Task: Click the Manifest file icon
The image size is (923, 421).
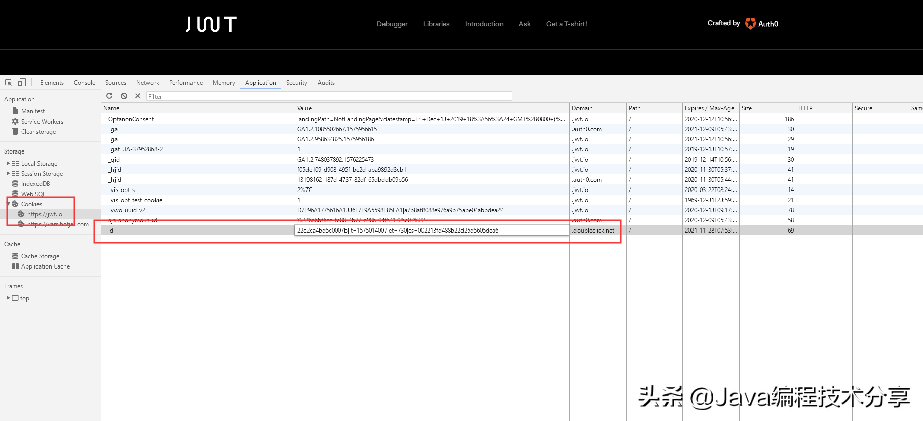Action: tap(15, 111)
